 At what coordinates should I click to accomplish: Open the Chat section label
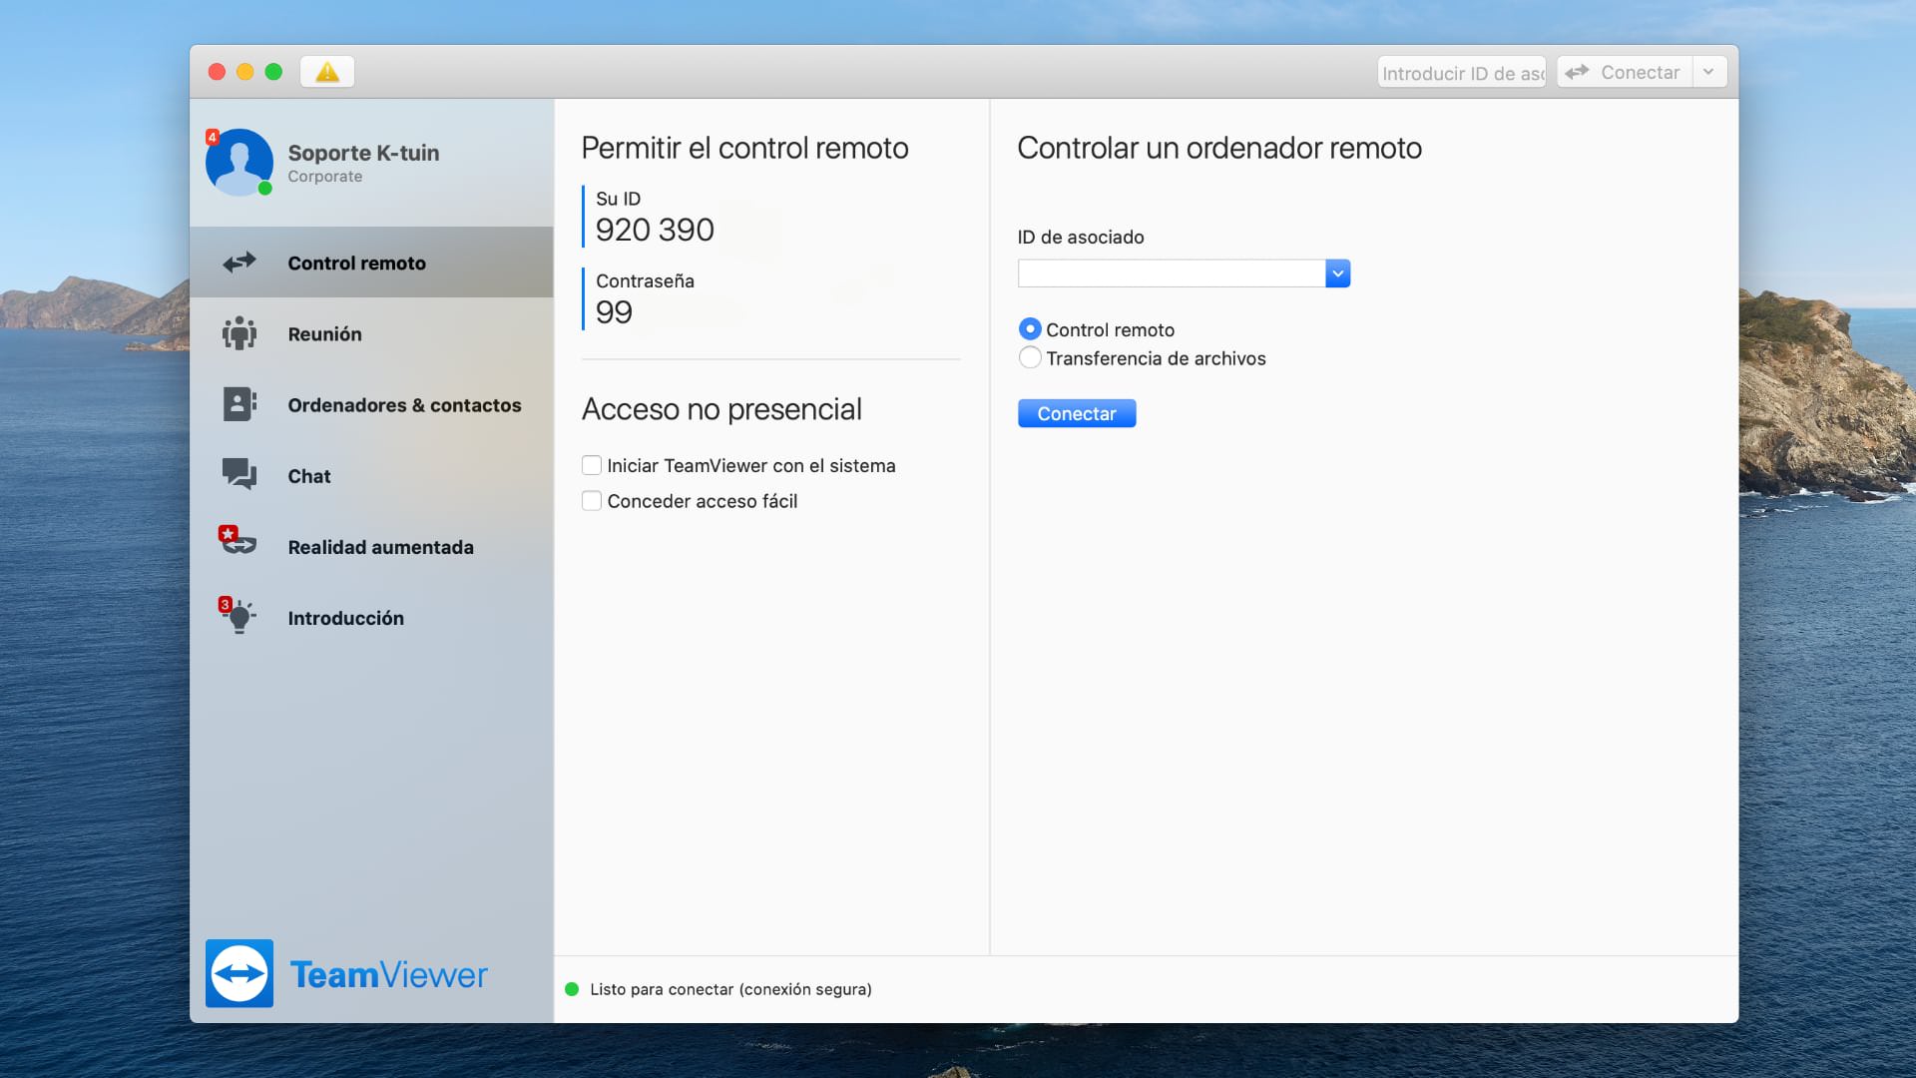[309, 476]
